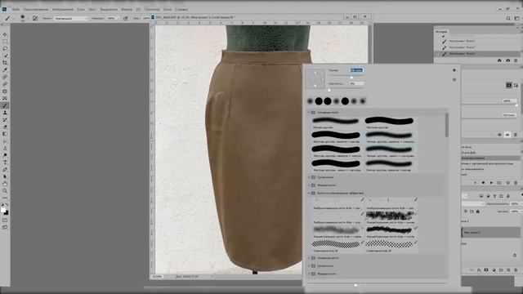Open the Окно menu

167,9
